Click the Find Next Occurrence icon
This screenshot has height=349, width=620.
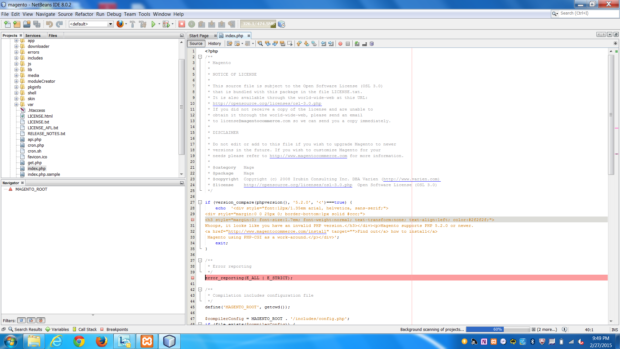point(275,44)
